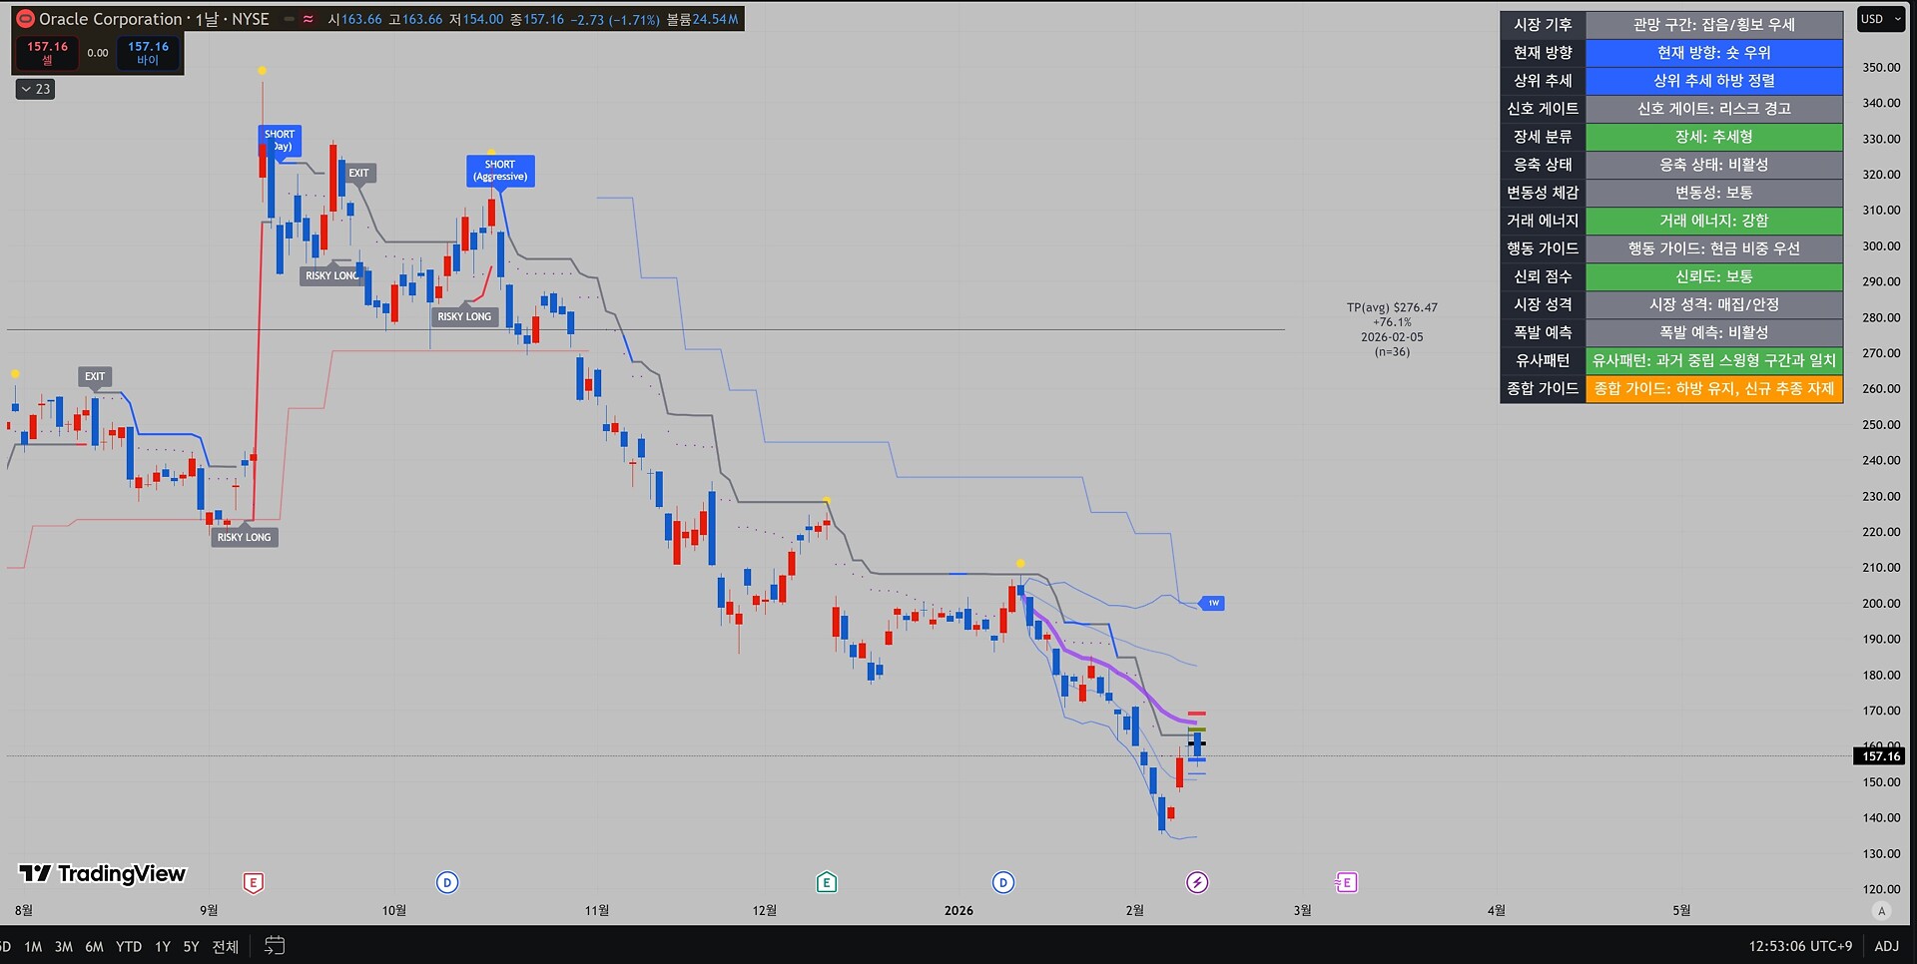Open the go-to-date calendar icon
This screenshot has width=1917, height=964.
[x=275, y=946]
